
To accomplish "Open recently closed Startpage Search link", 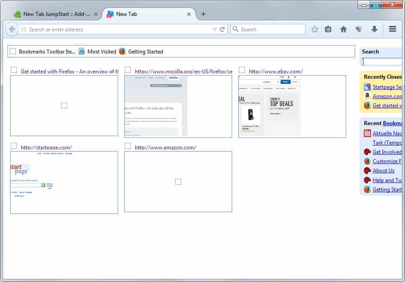I will [x=387, y=87].
